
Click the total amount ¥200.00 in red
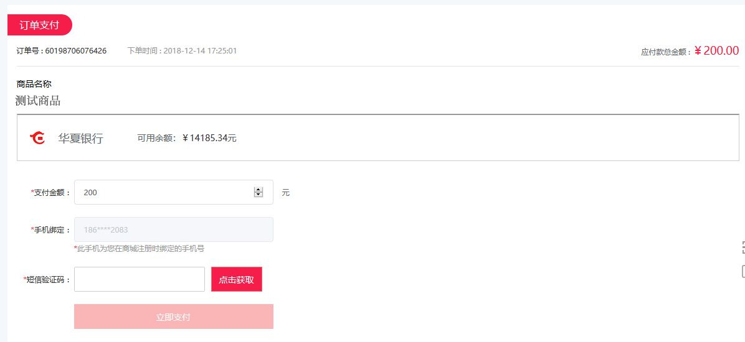tap(716, 51)
